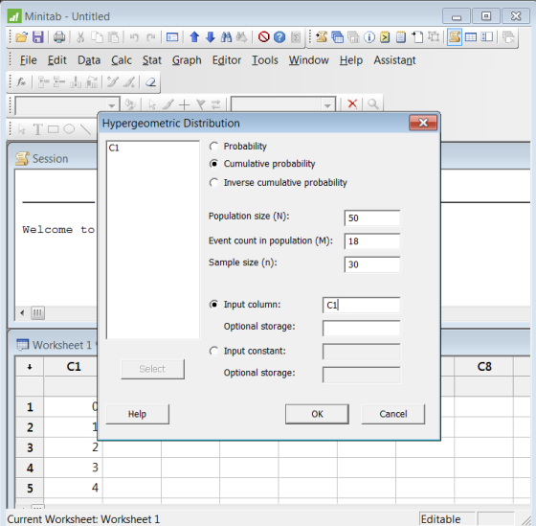Click Cancel in the dialog

tap(393, 414)
